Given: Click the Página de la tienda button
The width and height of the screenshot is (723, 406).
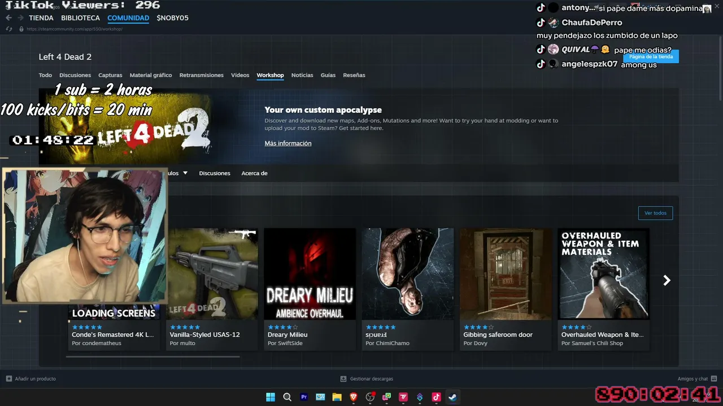Looking at the screenshot, I should pyautogui.click(x=651, y=56).
